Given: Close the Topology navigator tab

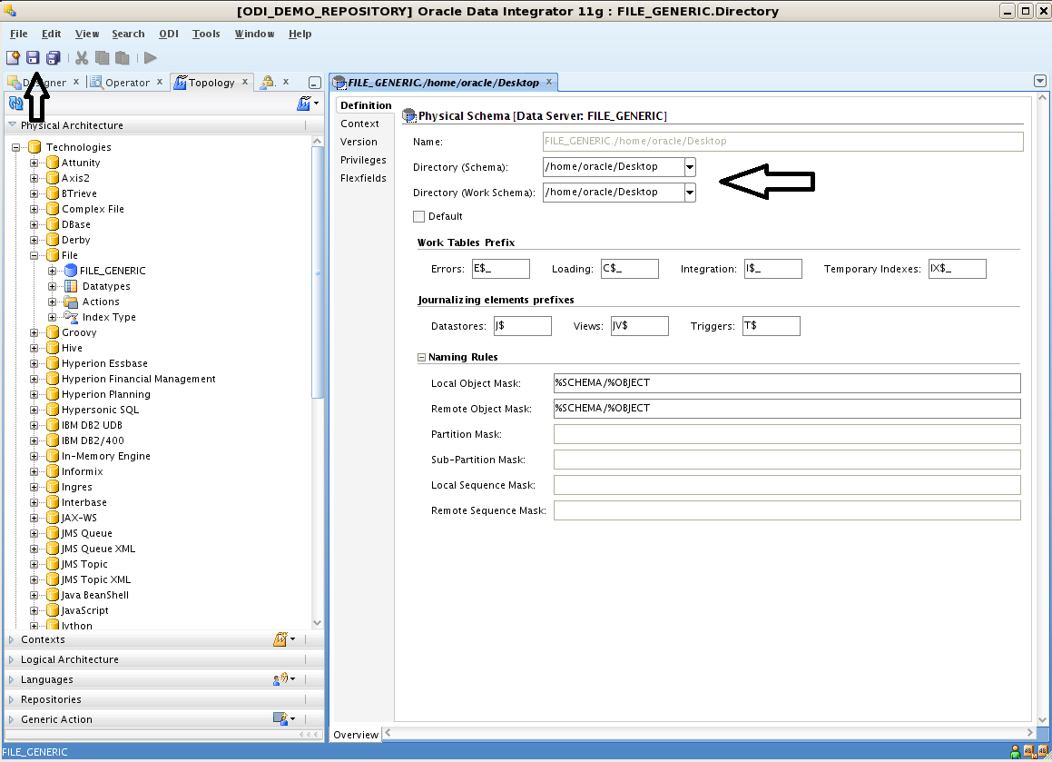Looking at the screenshot, I should 245,82.
